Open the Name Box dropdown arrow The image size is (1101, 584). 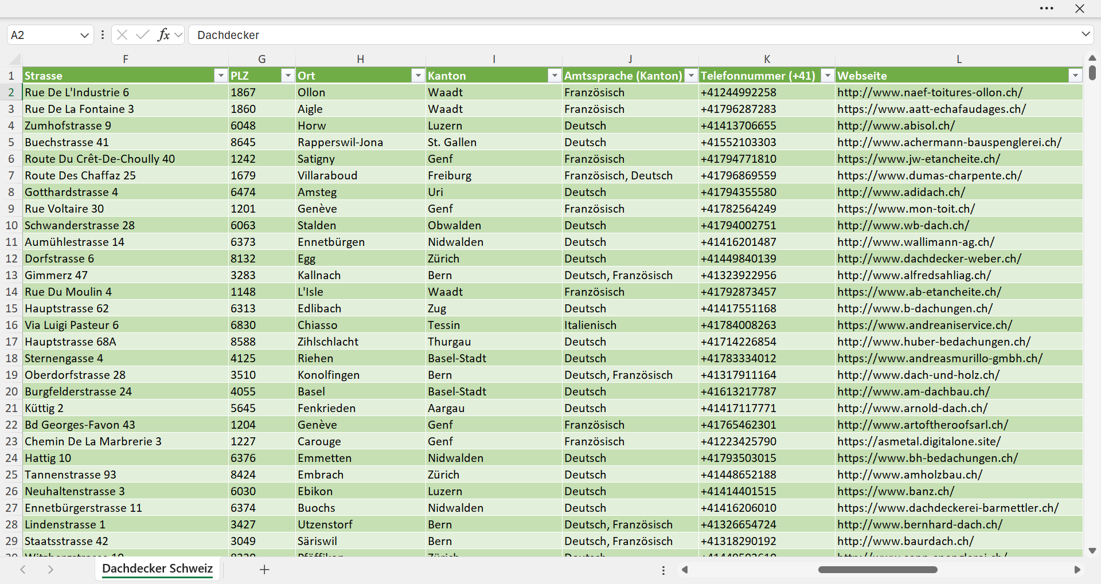84,35
